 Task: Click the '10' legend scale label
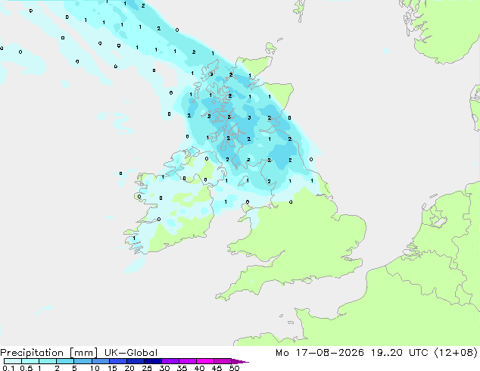[95, 368]
